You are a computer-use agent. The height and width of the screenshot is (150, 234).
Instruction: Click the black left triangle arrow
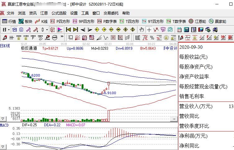click(83, 30)
